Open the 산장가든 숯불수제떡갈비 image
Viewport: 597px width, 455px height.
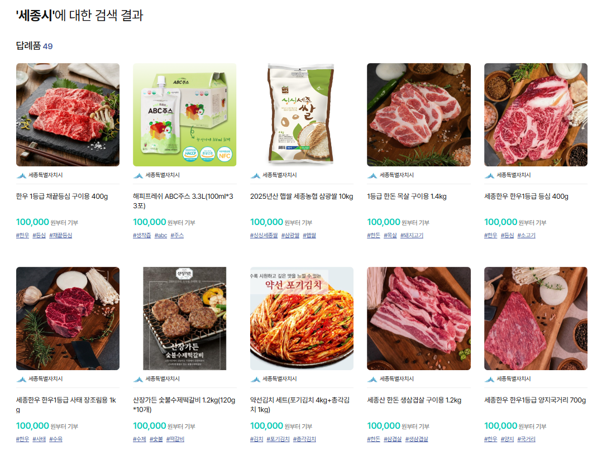[185, 318]
